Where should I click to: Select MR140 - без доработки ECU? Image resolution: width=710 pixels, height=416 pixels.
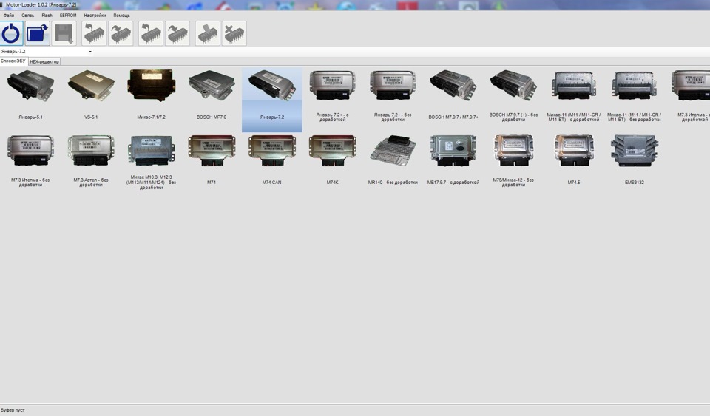393,160
